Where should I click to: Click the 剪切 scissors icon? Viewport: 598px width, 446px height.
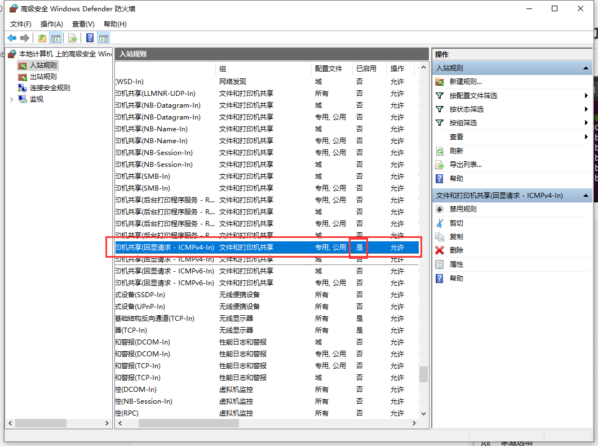440,223
